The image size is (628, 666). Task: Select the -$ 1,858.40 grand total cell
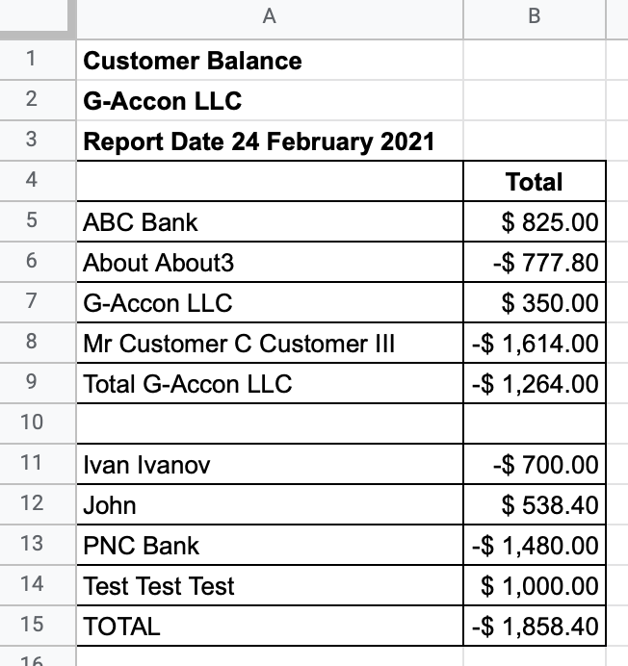(x=535, y=626)
